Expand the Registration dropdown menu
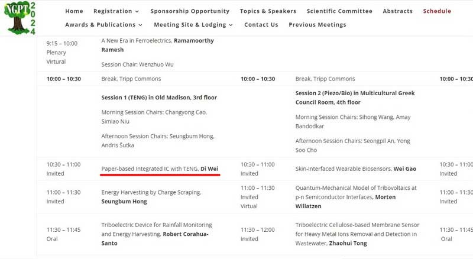This screenshot has width=473, height=259. coord(116,11)
